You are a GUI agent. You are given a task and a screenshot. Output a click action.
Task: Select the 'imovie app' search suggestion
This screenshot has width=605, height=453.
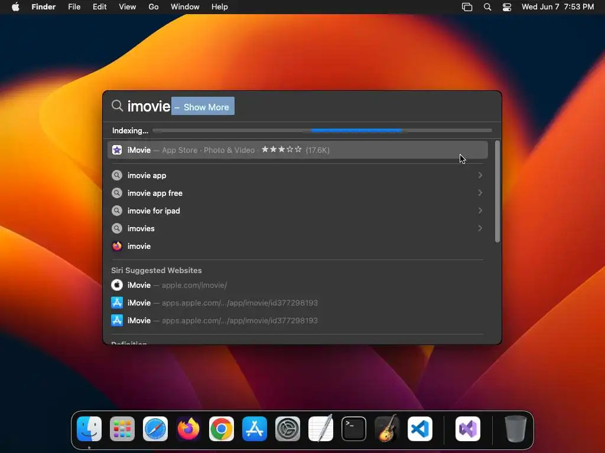(298, 175)
